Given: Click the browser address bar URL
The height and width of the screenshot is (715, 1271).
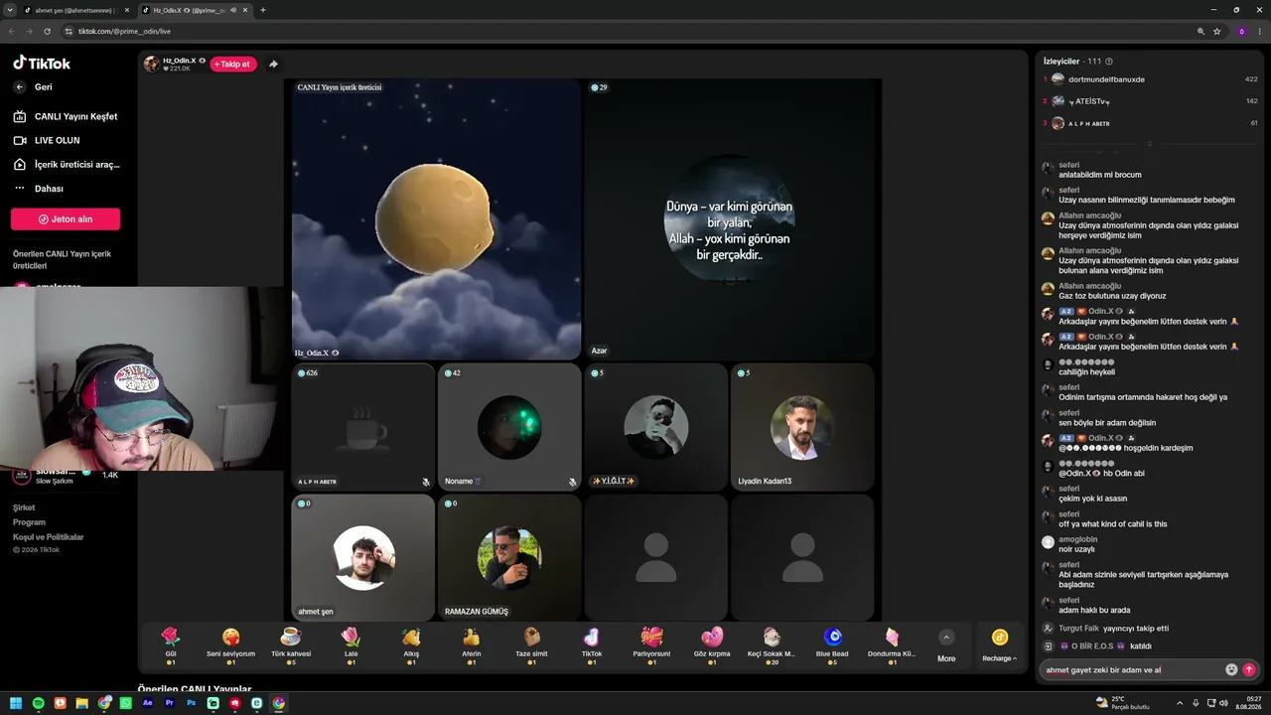Looking at the screenshot, I should (x=124, y=31).
